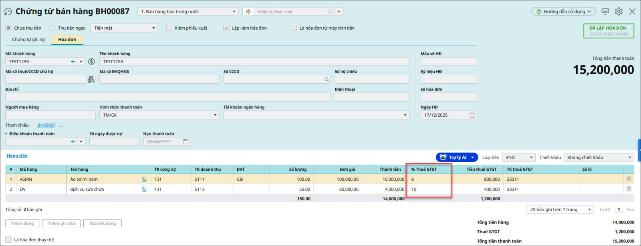Select the Hóa đơn tab
This screenshot has width=641, height=246.
[67, 39]
